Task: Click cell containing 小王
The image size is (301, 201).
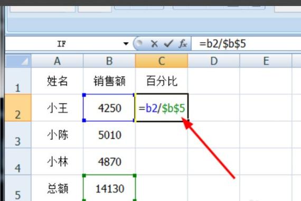Action: pos(57,108)
